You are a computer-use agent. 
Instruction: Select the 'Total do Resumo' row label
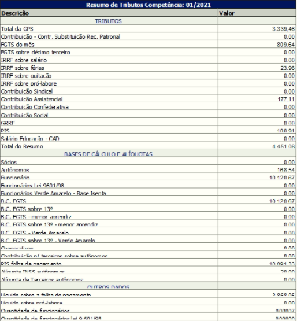(x=22, y=146)
